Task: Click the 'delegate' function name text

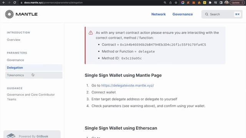Action: pos(146,51)
